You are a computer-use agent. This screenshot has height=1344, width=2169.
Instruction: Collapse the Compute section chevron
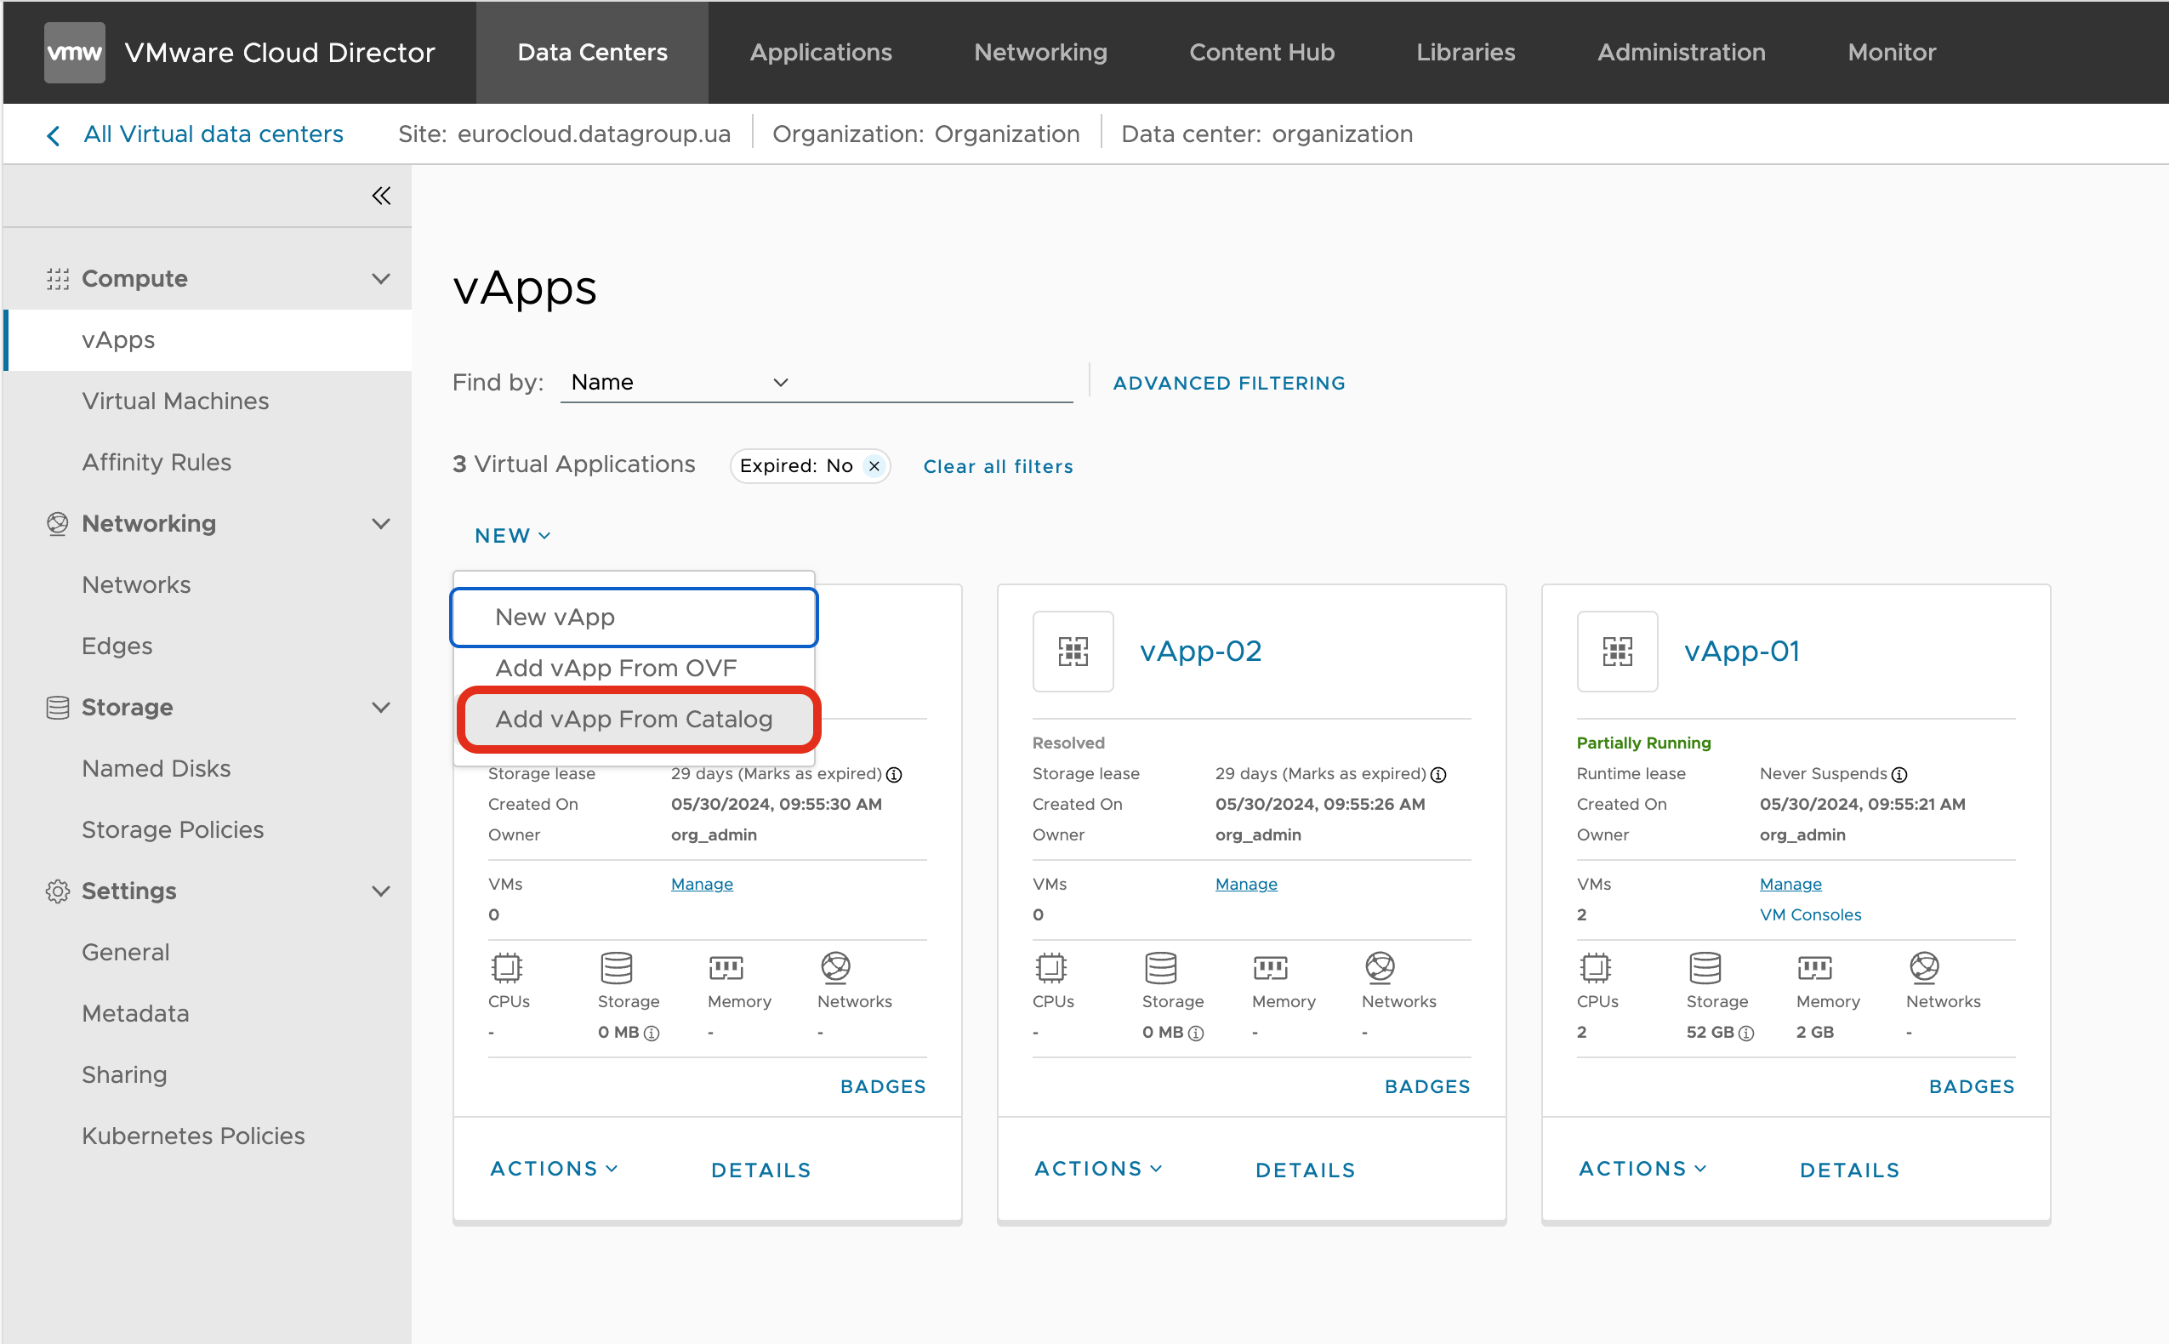[381, 279]
